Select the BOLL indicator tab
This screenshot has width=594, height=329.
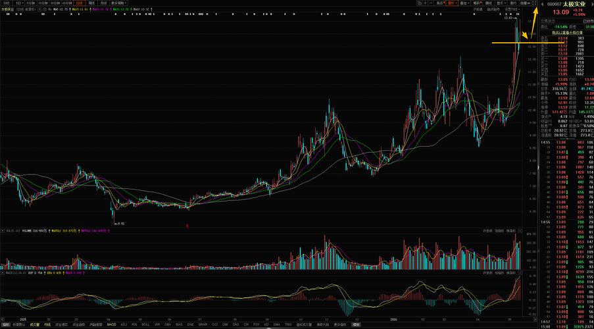(x=145, y=325)
